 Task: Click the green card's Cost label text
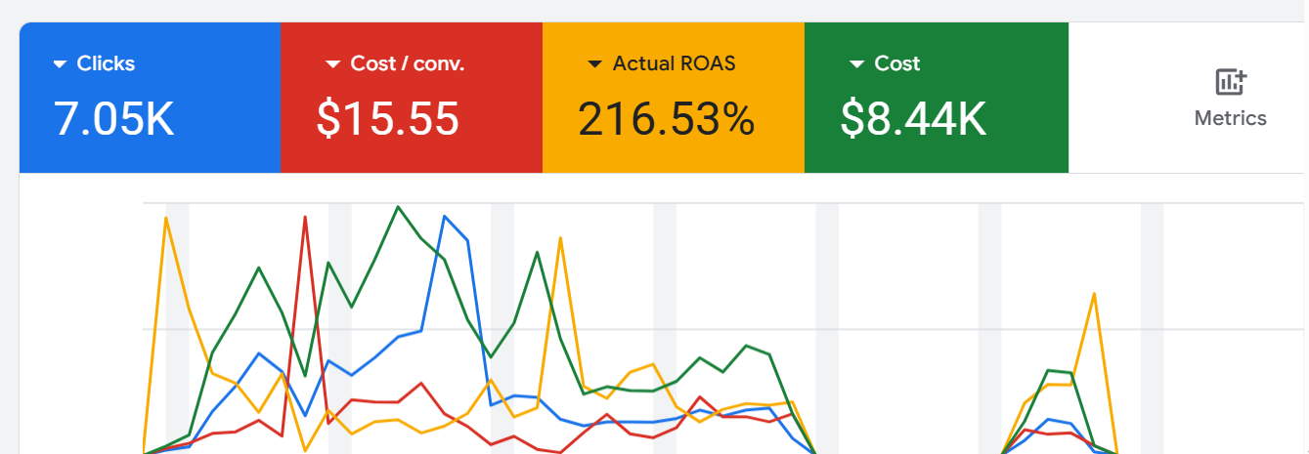pyautogui.click(x=897, y=63)
